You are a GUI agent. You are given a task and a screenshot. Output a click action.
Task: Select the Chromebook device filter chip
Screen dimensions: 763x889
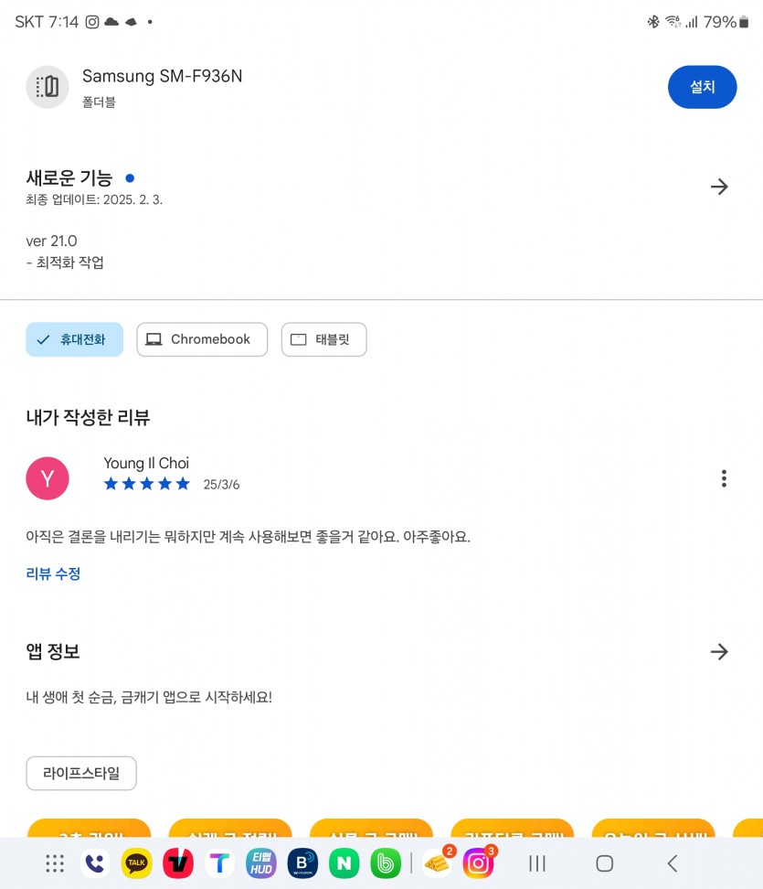point(202,339)
